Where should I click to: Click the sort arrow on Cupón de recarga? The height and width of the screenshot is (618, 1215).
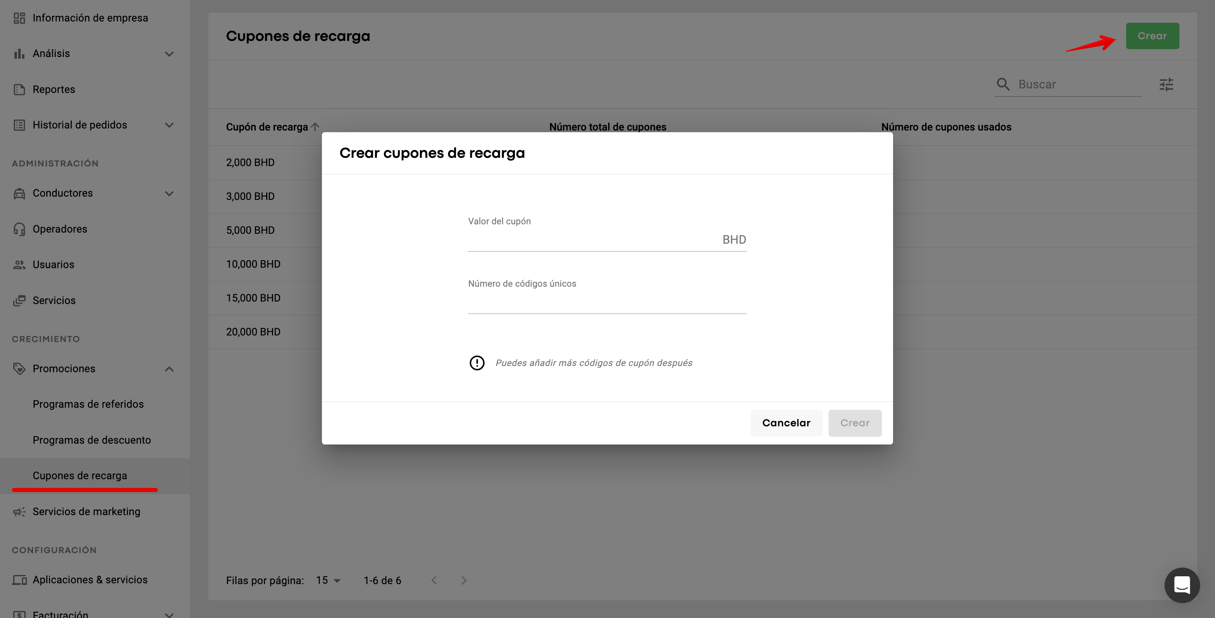316,127
